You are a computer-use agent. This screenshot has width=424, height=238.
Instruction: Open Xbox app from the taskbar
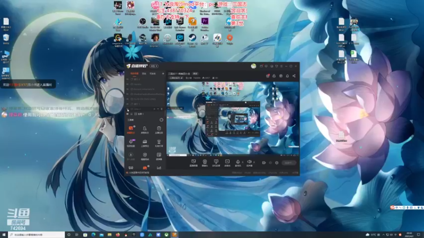[166, 235]
